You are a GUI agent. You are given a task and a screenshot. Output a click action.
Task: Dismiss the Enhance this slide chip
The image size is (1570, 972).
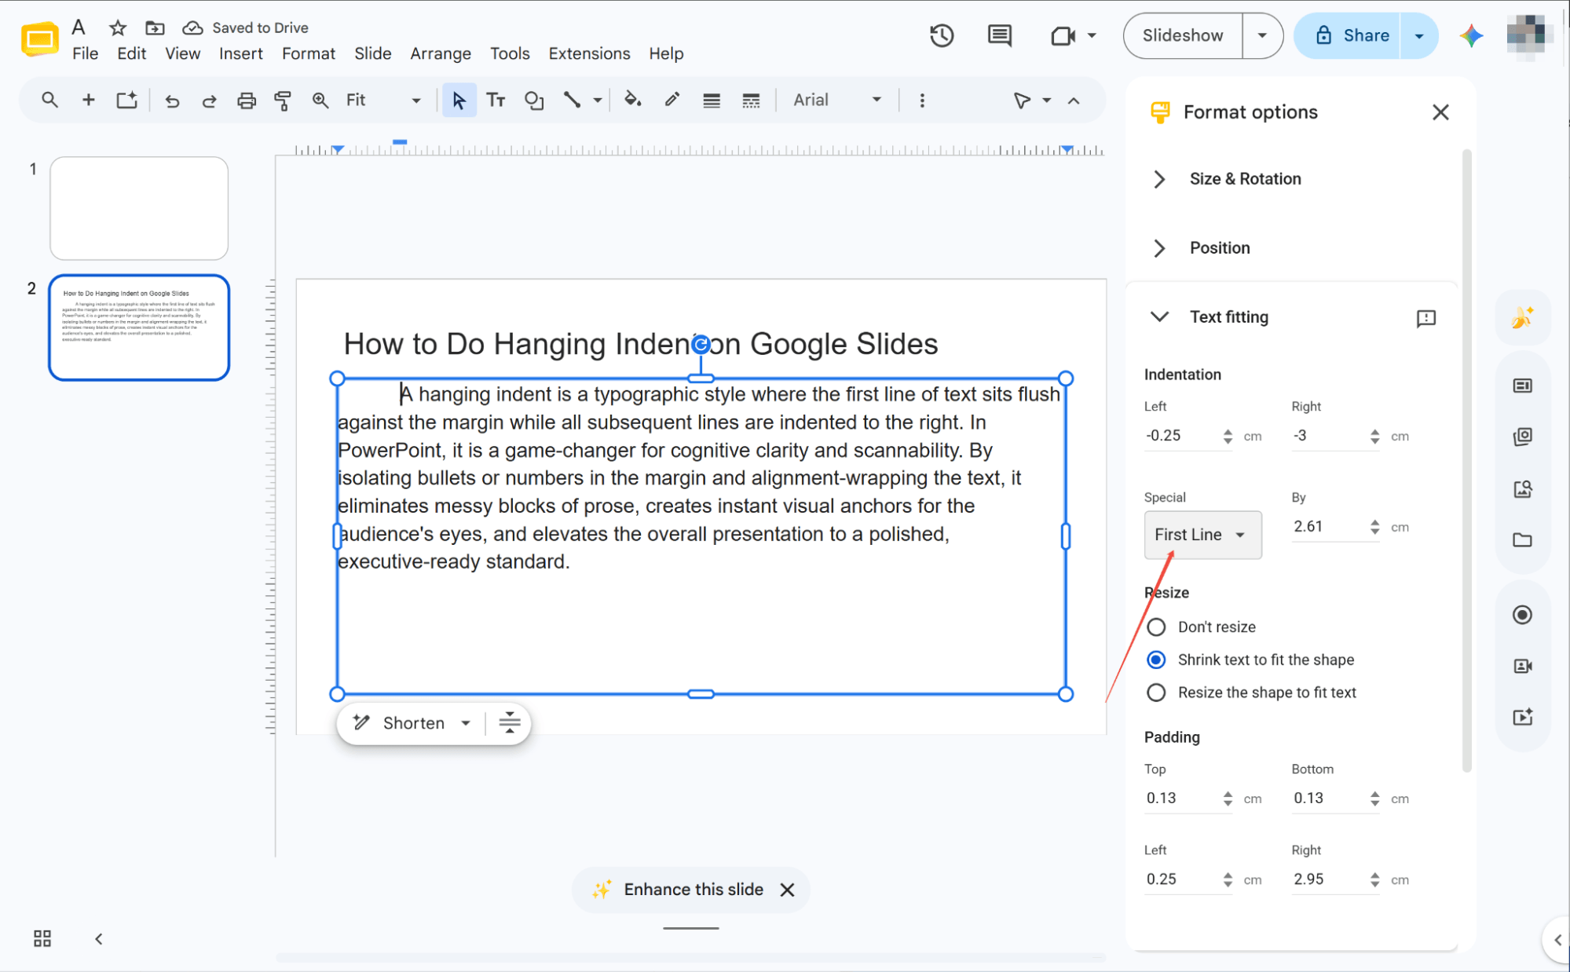point(787,890)
